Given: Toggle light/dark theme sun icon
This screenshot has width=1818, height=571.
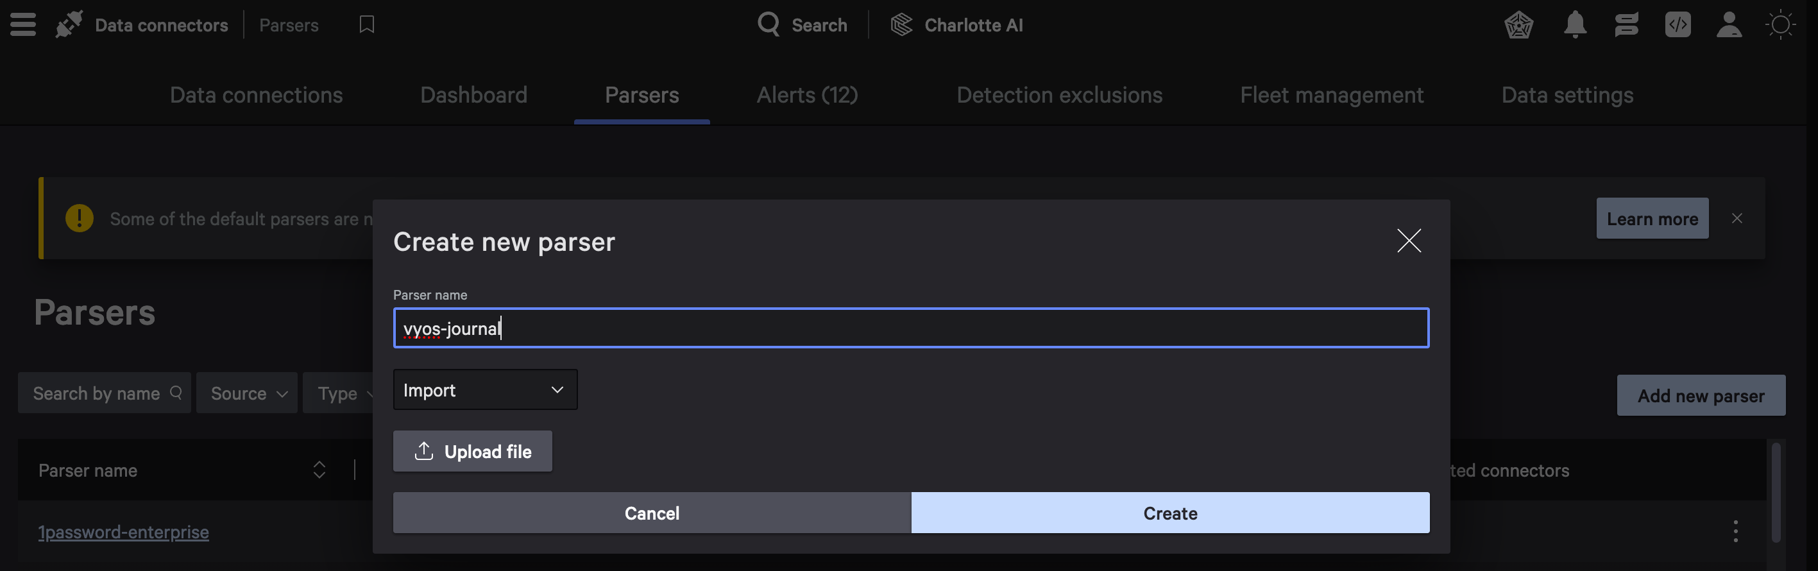Looking at the screenshot, I should [x=1780, y=25].
